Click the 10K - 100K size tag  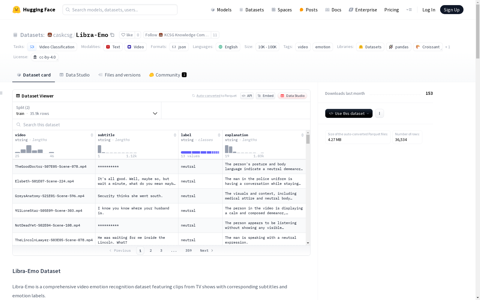click(x=267, y=47)
